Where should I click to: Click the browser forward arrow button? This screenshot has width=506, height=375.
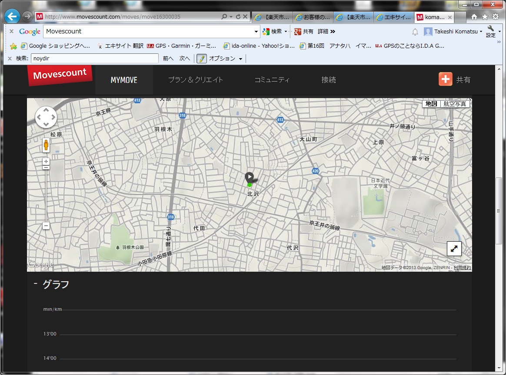coord(27,16)
